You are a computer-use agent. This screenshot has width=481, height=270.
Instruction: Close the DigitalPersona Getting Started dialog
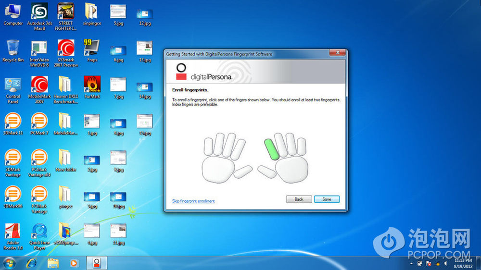point(338,52)
